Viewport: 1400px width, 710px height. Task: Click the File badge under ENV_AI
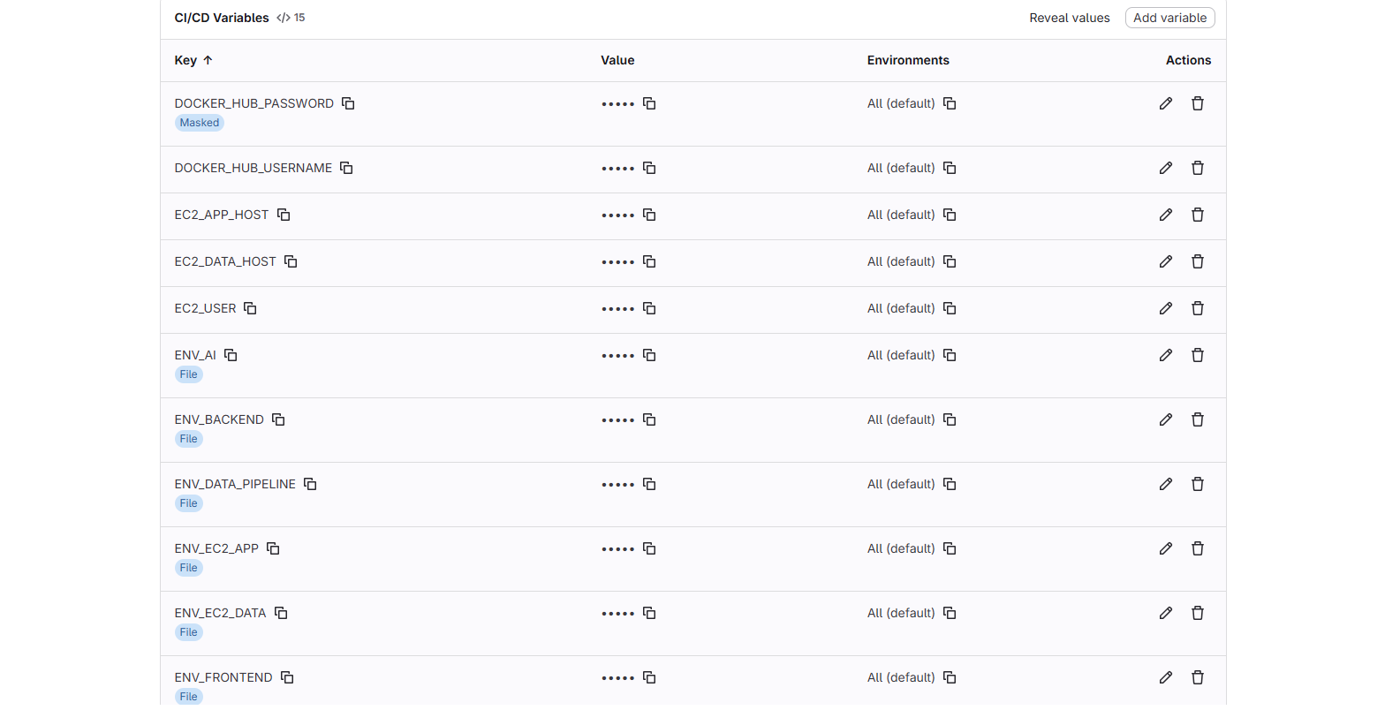tap(188, 374)
